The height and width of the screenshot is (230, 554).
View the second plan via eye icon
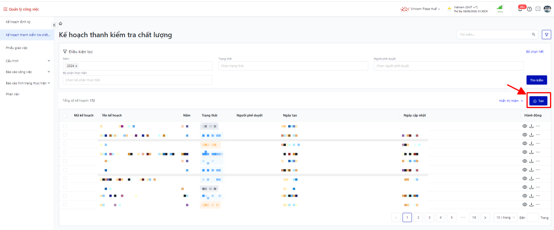click(x=524, y=135)
